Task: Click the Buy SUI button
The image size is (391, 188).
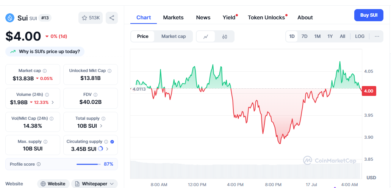Action: pyautogui.click(x=369, y=15)
